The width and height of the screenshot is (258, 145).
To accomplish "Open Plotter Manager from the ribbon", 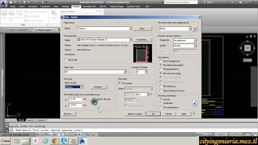I will 34,21.
